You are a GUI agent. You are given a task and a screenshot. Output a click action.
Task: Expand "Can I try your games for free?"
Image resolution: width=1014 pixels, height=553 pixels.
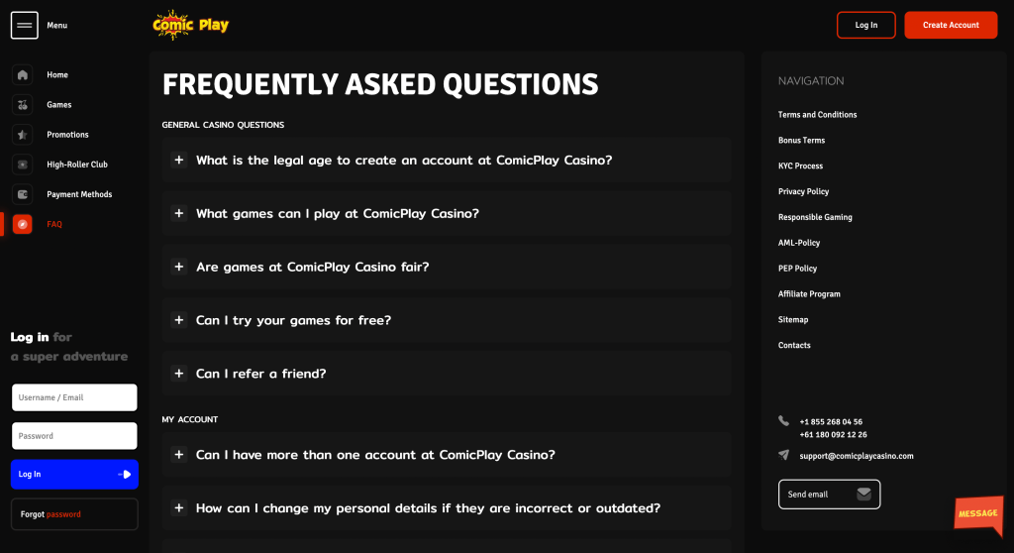click(x=447, y=320)
